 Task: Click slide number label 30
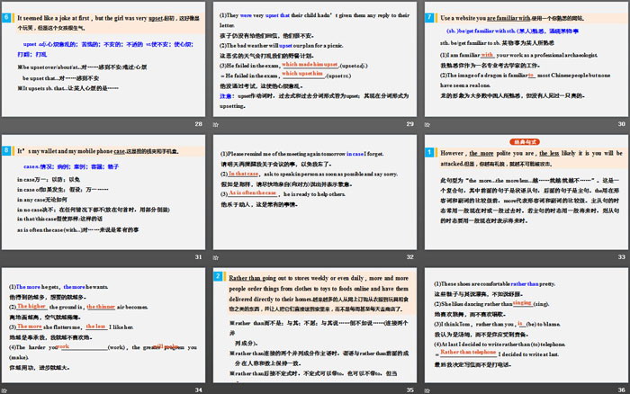(x=622, y=124)
